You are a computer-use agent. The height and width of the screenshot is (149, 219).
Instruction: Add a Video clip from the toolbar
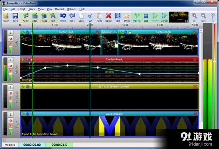[35, 17]
